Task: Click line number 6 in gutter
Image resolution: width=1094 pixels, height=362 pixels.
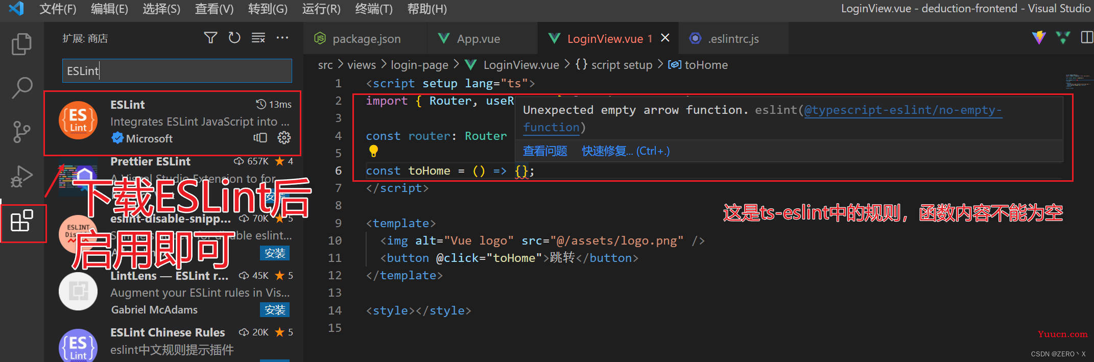Action: (338, 171)
